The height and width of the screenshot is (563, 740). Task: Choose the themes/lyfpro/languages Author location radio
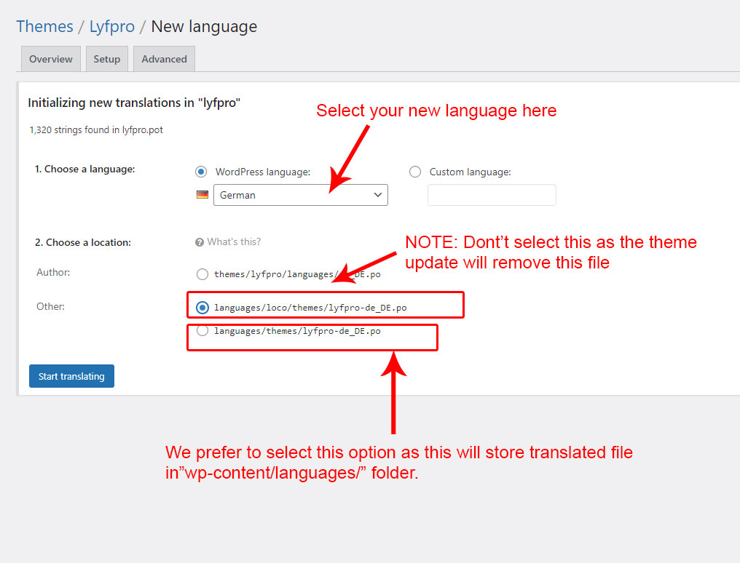(202, 275)
